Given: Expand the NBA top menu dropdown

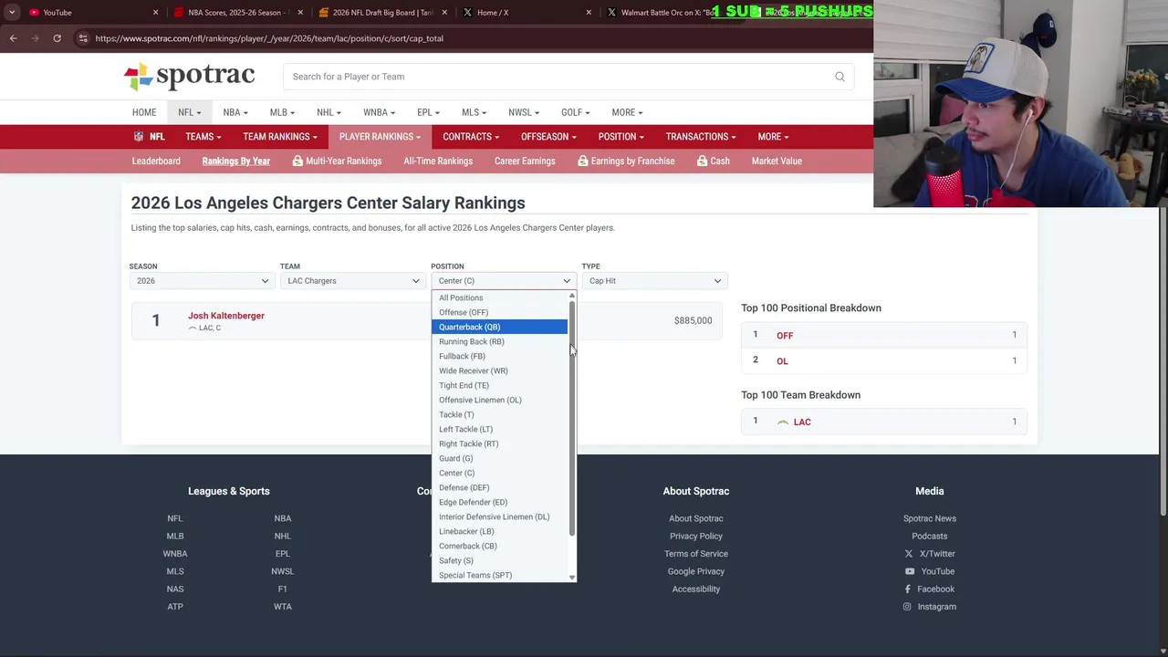Looking at the screenshot, I should point(235,112).
